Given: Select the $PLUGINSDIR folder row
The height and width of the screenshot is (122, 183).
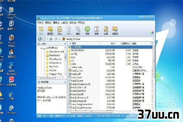Looking at the screenshot, I should pos(110,50).
